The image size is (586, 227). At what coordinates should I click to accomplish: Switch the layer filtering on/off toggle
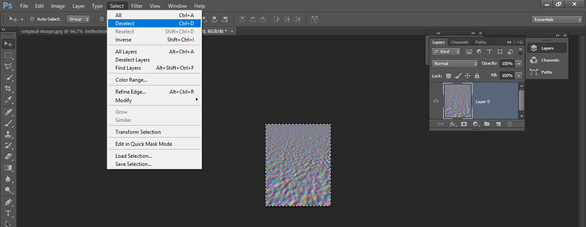click(x=520, y=51)
